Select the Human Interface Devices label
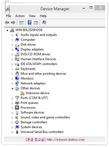This screenshot has height=147, width=109. (38, 59)
